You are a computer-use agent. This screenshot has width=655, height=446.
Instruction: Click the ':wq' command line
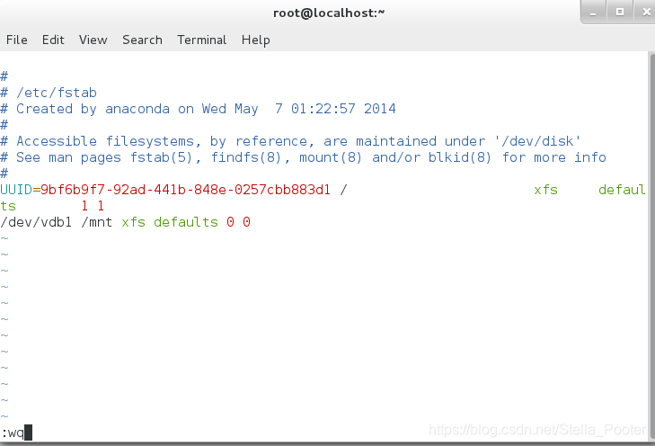13,433
